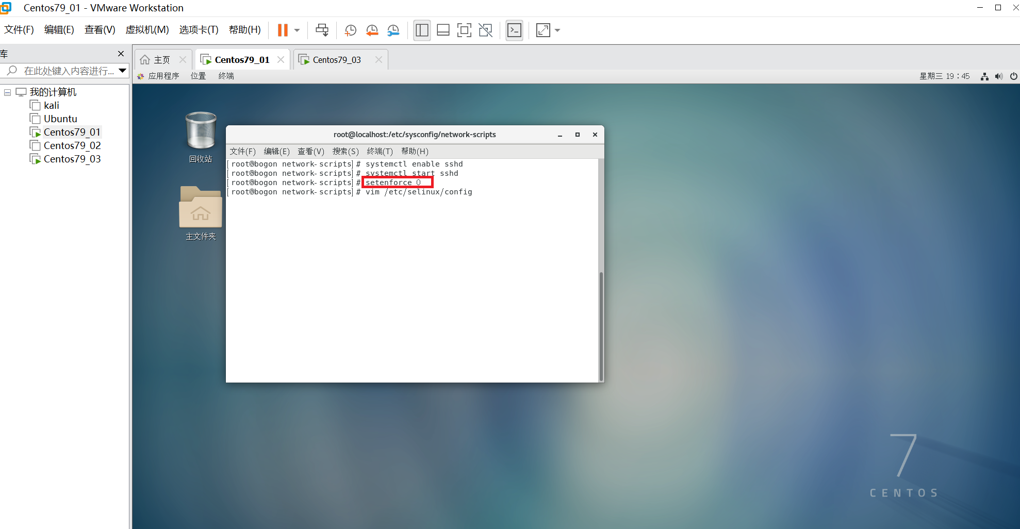Select 我的计算机 in the library
Image resolution: width=1020 pixels, height=529 pixels.
(x=53, y=92)
